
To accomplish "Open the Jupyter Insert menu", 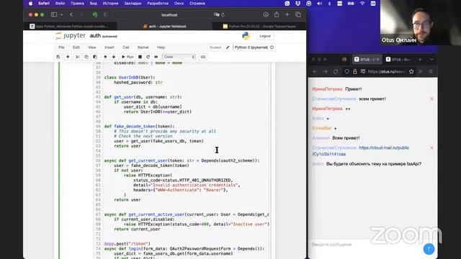I will tap(109, 47).
